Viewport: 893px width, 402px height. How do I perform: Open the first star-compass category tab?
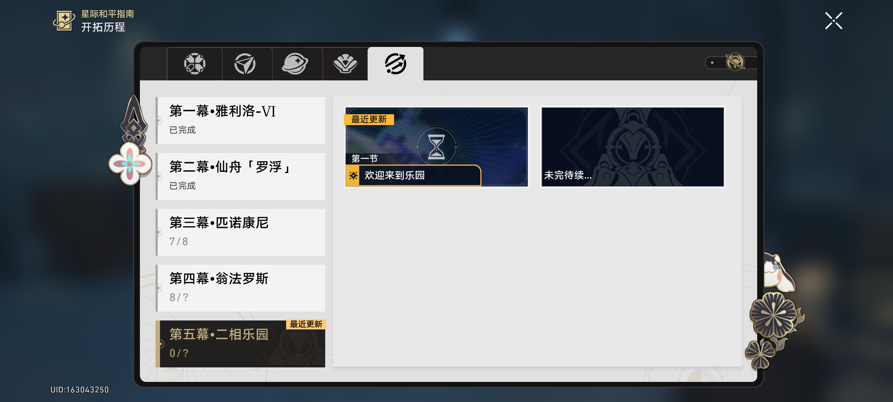tap(195, 64)
